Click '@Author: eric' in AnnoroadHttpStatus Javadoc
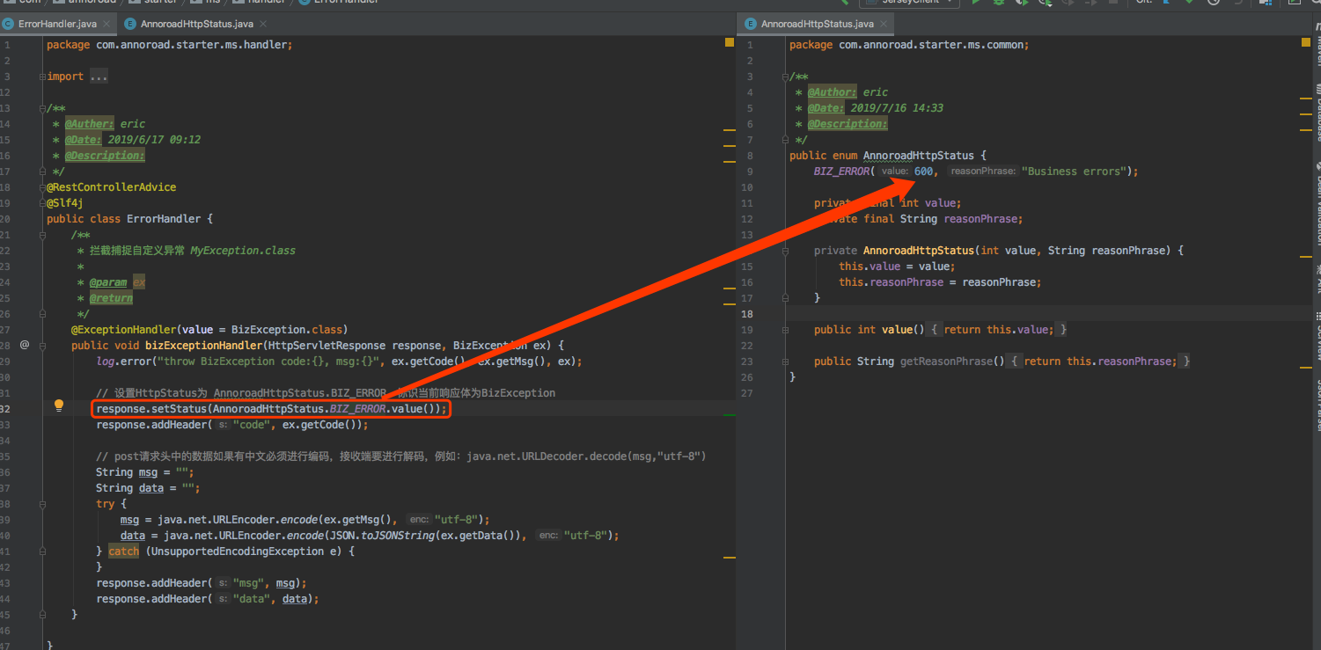 [x=848, y=92]
